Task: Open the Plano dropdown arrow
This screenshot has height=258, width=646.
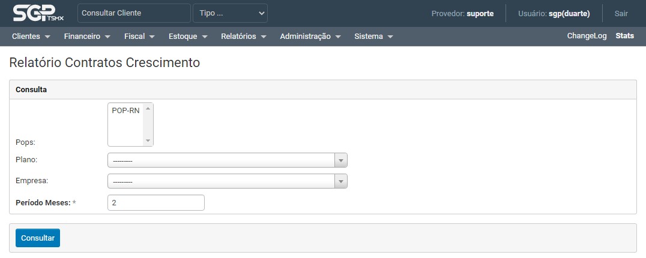Action: 341,160
